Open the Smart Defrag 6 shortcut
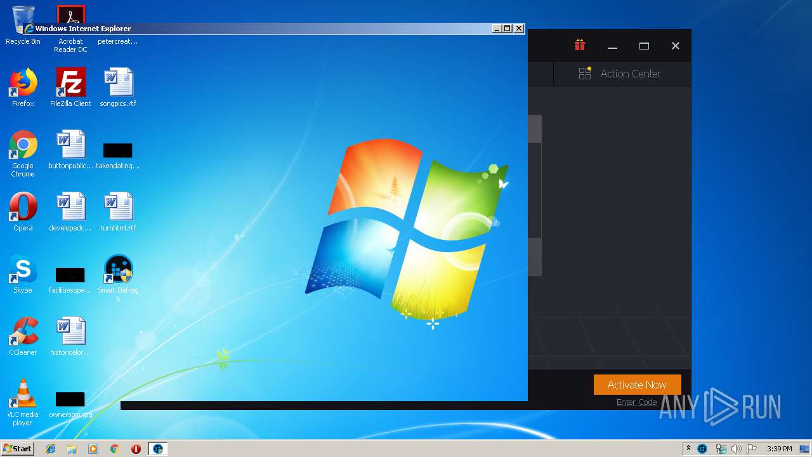This screenshot has height=457, width=812. coord(118,278)
